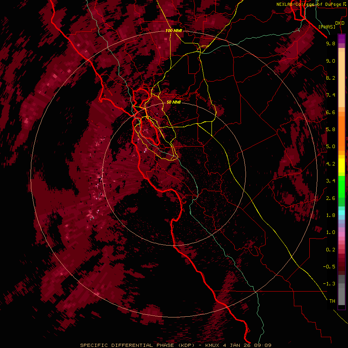Click the NEXLAB-College of DuPage label
The height and width of the screenshot is (348, 348).
[x=309, y=4]
